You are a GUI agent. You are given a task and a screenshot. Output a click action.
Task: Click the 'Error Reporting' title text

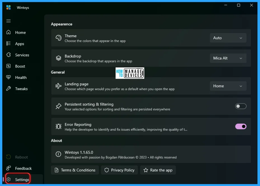[x=78, y=124]
